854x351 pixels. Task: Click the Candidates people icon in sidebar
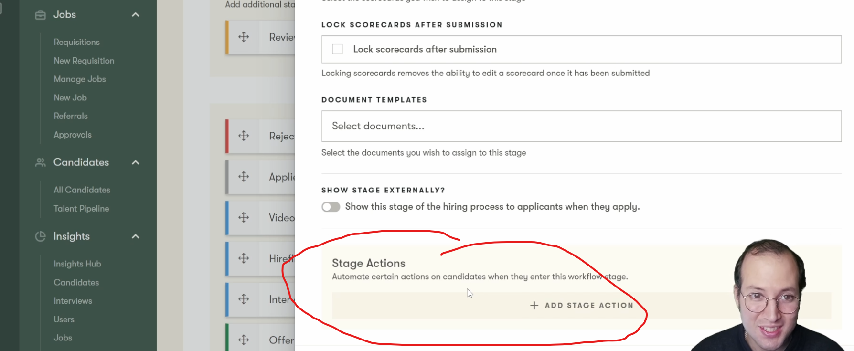pos(41,162)
